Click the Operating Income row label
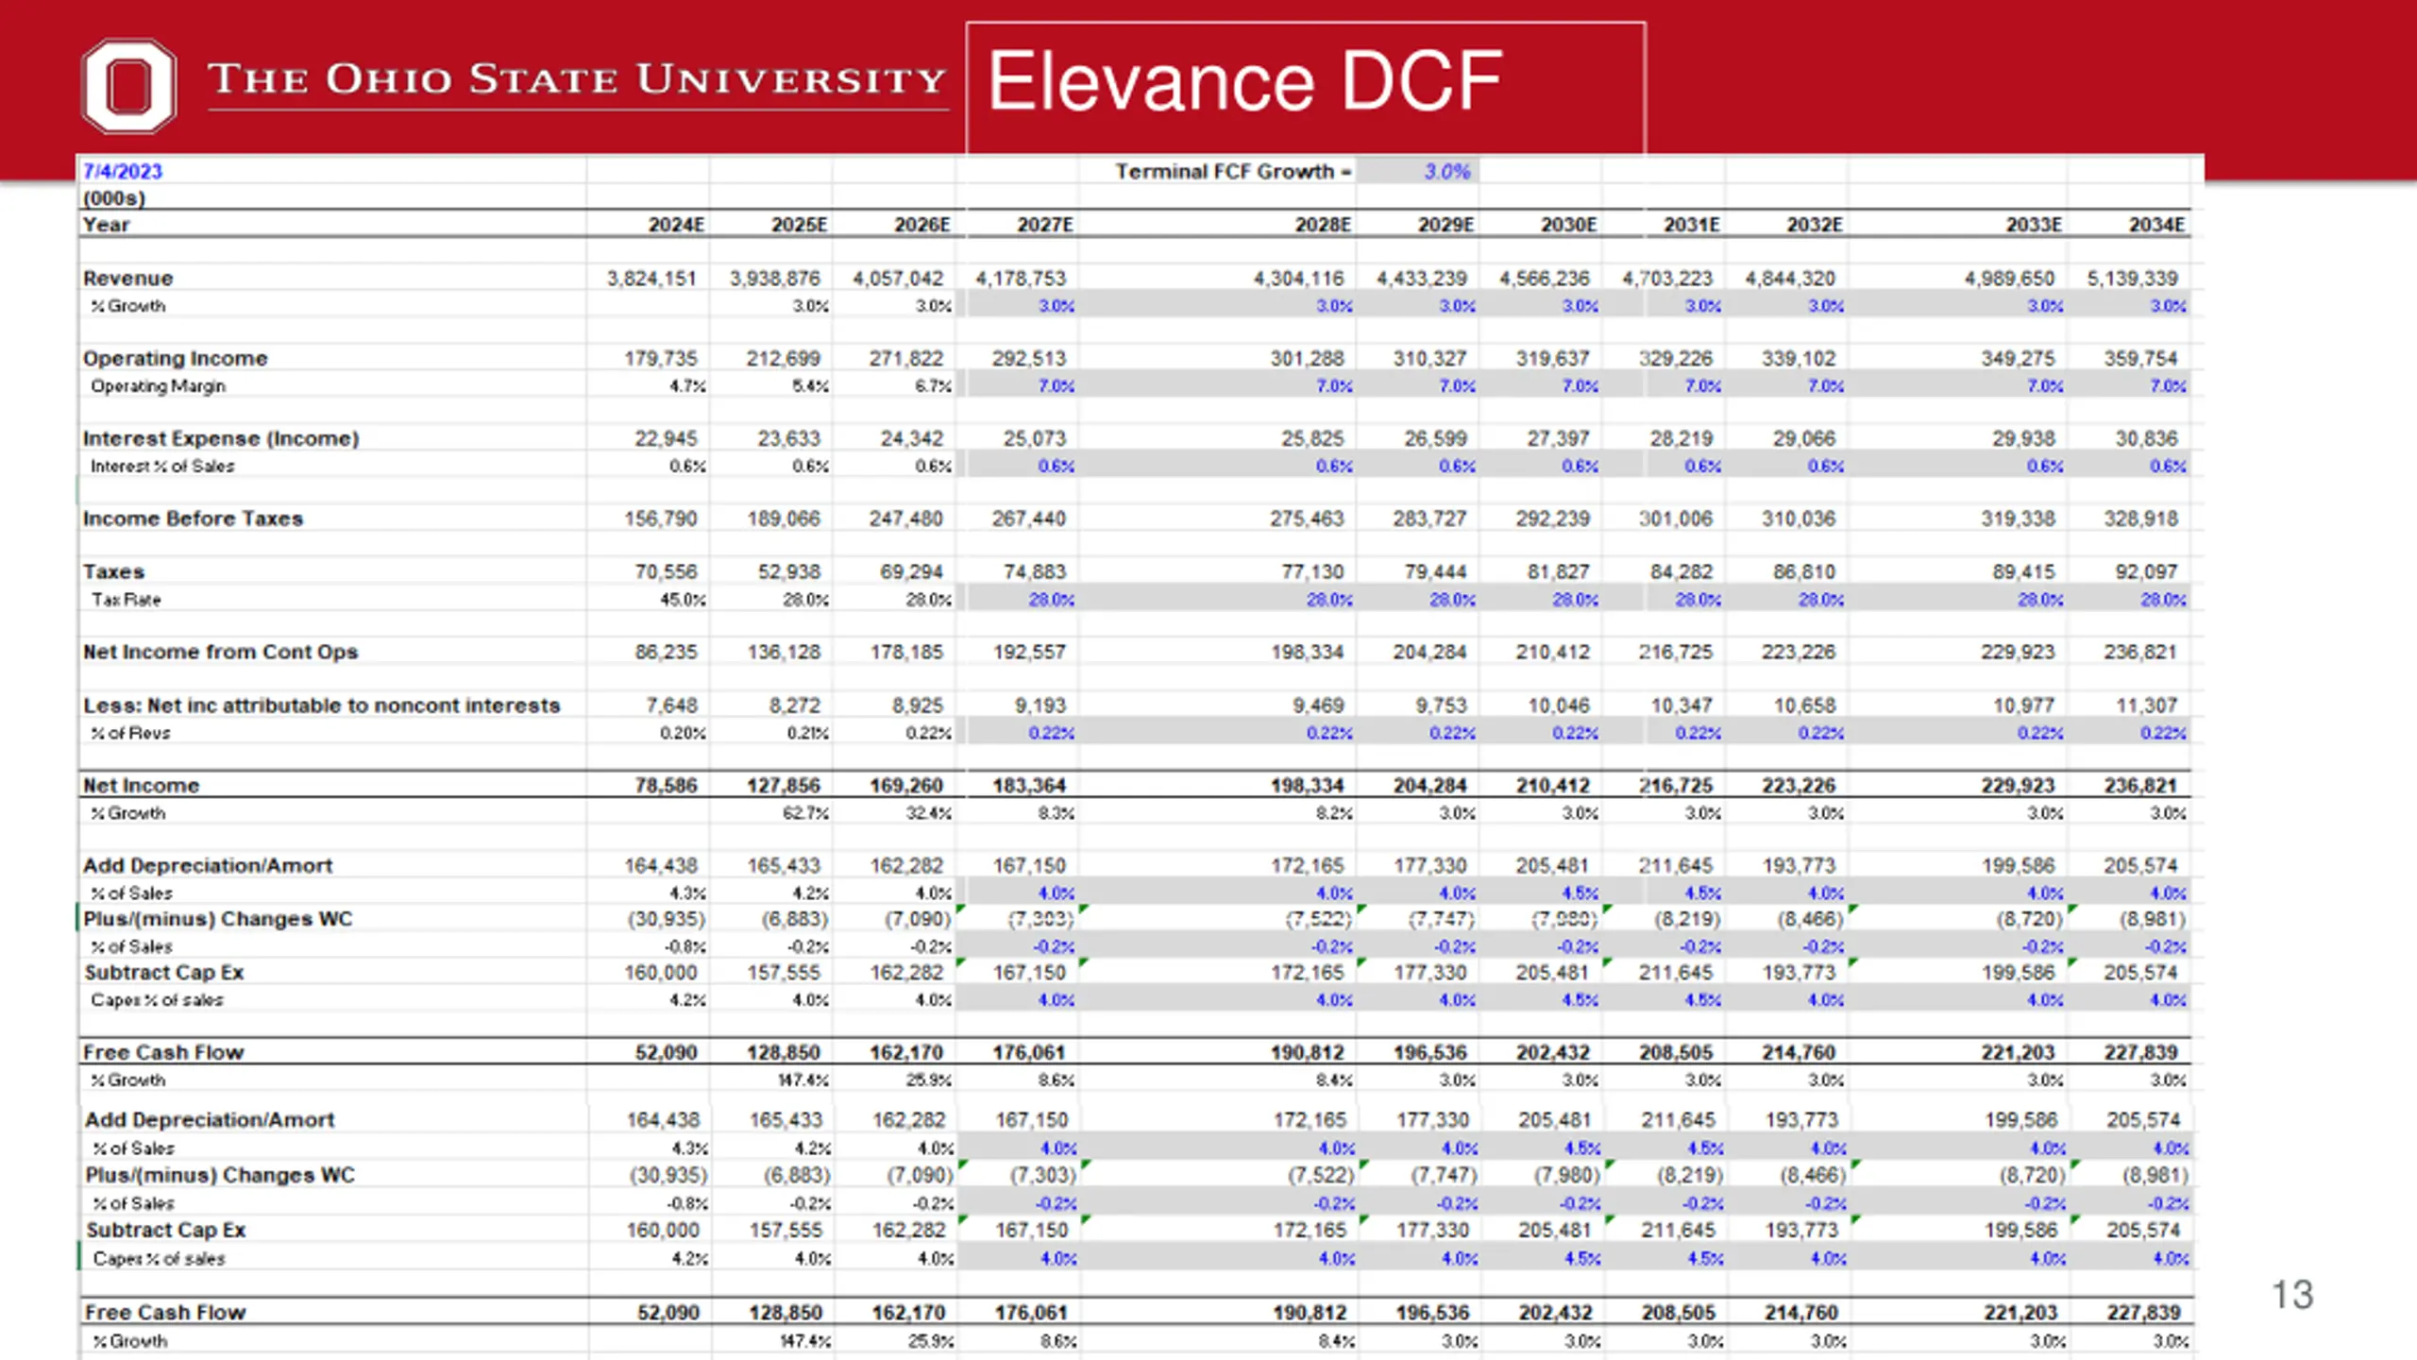 pos(175,359)
